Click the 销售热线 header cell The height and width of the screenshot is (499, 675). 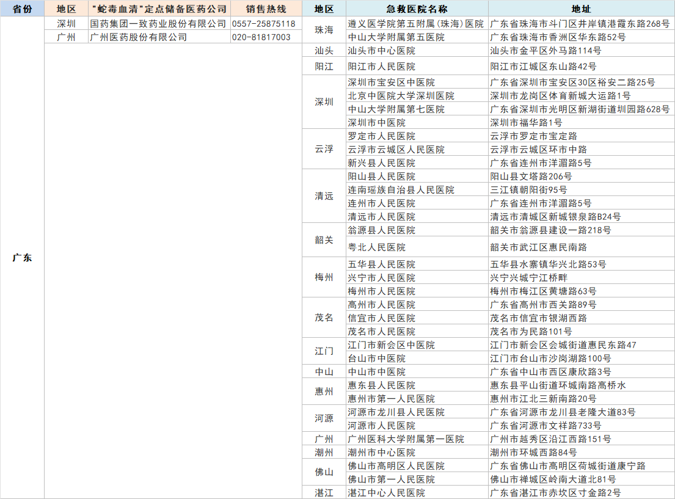coord(266,9)
